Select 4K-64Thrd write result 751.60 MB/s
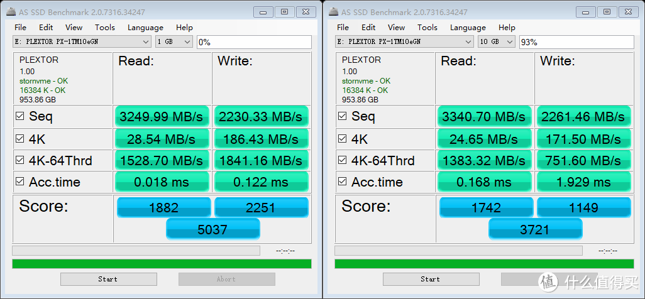Image resolution: width=645 pixels, height=299 pixels. tap(583, 160)
